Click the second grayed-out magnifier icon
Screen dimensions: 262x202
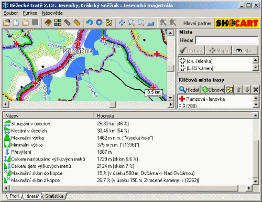click(173, 23)
